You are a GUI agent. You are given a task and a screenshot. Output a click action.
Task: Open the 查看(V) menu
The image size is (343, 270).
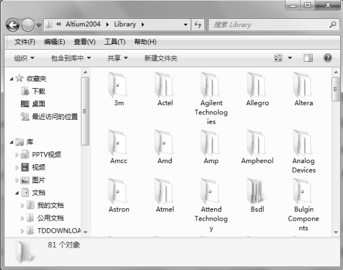[x=85, y=42]
